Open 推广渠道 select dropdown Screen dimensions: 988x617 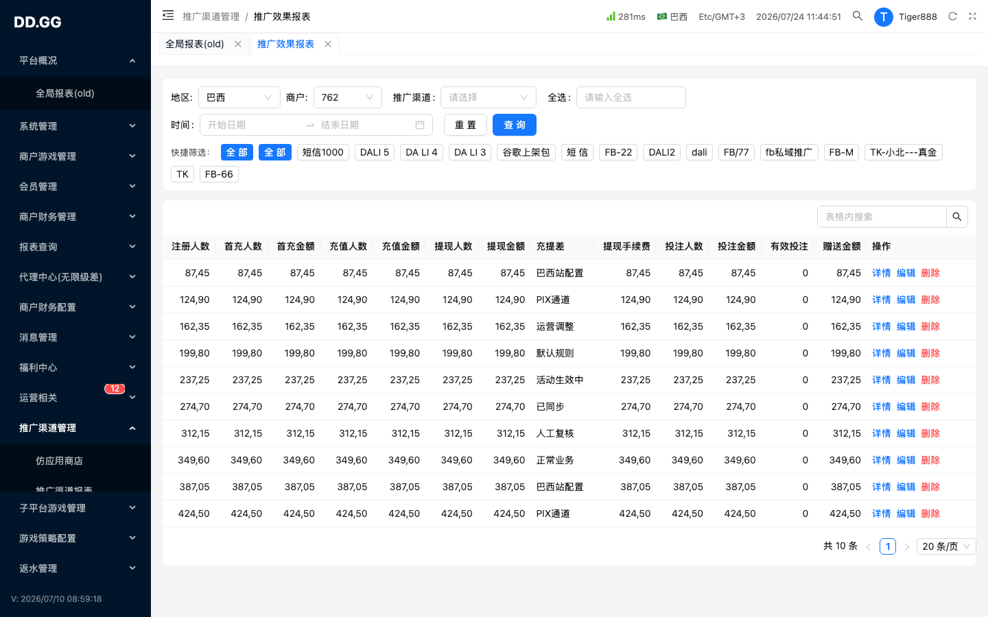[x=489, y=97]
